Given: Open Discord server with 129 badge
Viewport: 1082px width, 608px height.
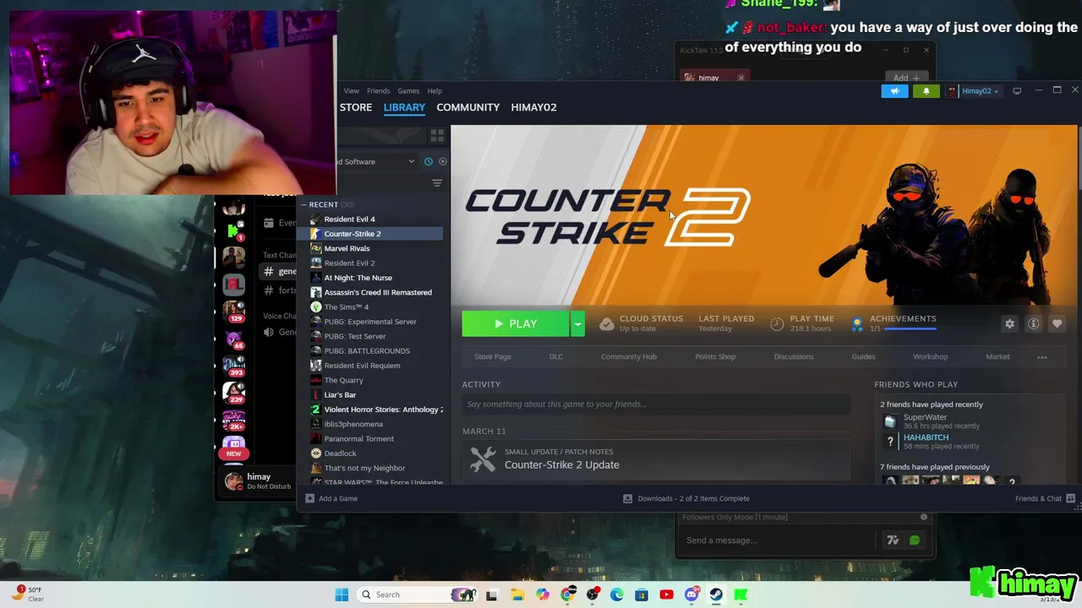Looking at the screenshot, I should [x=234, y=310].
